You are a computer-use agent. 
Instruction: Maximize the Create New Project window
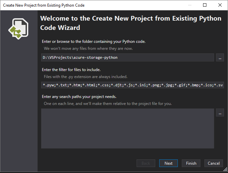click(205, 5)
